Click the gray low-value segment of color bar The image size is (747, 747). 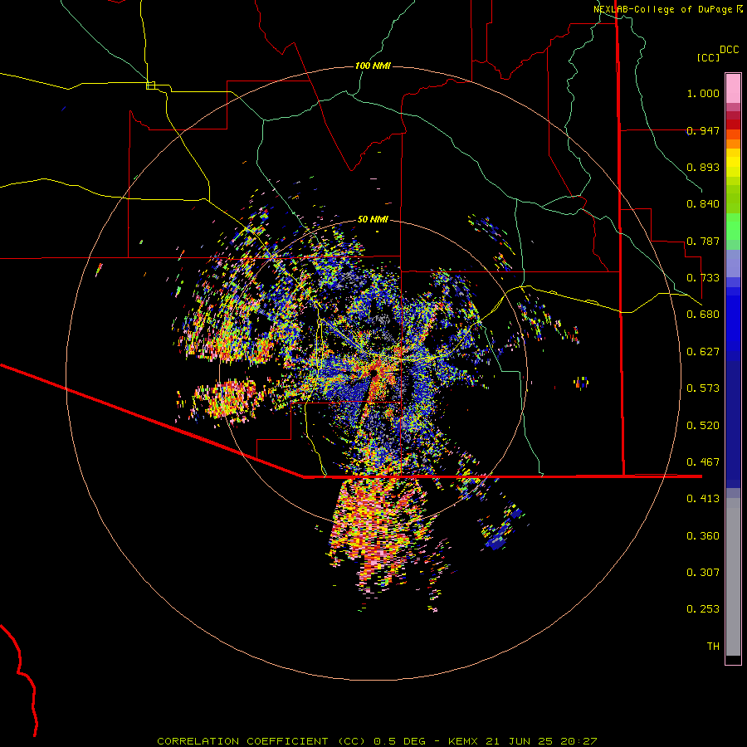click(733, 577)
